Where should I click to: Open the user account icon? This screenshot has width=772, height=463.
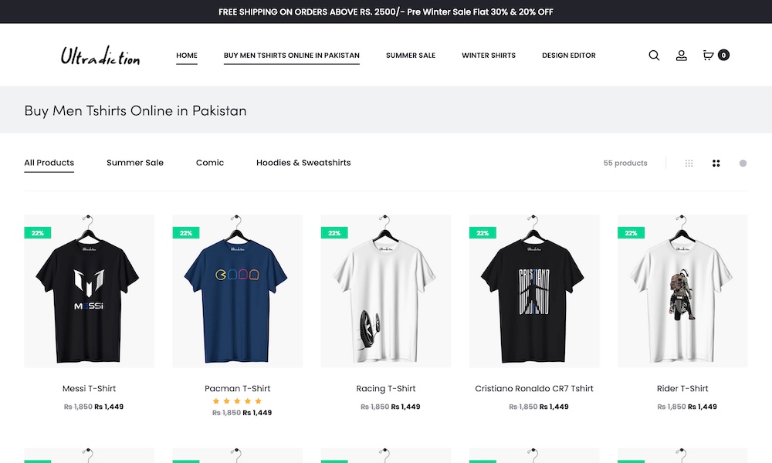[682, 56]
